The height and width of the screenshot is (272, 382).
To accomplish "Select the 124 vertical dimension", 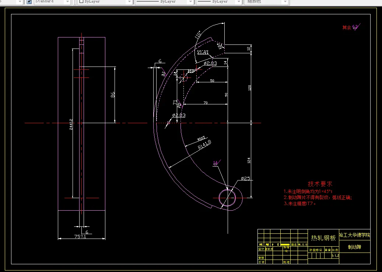I will pyautogui.click(x=249, y=160).
